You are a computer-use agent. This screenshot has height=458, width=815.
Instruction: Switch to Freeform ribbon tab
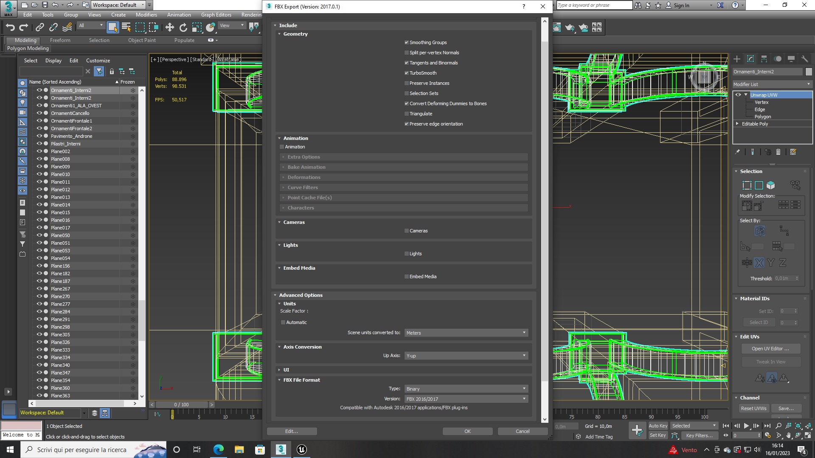click(60, 40)
